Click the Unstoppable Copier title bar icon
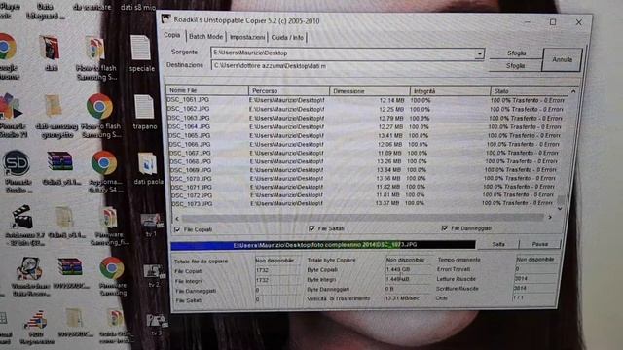Image resolution: width=623 pixels, height=350 pixels. click(x=166, y=19)
